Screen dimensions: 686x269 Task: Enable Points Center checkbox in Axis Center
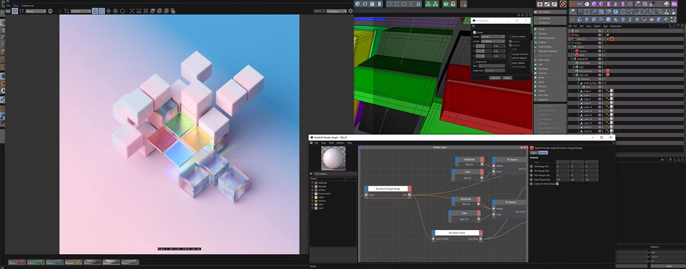coord(510,37)
